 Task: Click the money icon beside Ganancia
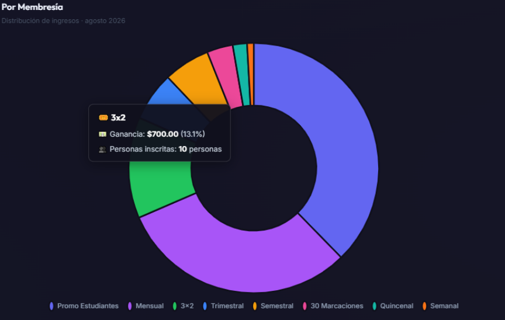[x=103, y=134]
